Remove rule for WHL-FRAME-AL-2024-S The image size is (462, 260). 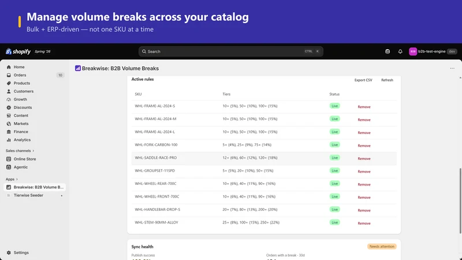tap(364, 107)
